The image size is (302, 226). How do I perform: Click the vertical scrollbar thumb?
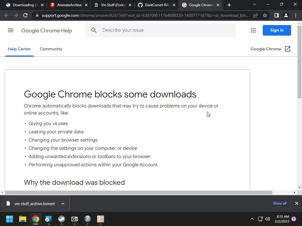(x=299, y=62)
